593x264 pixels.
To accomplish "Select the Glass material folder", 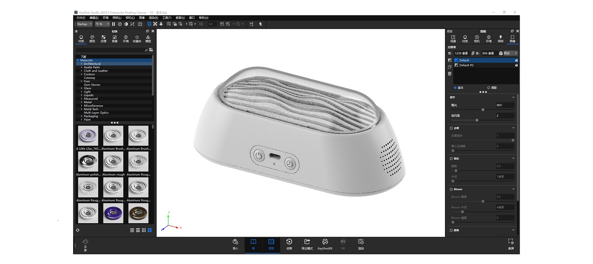I will [88, 88].
